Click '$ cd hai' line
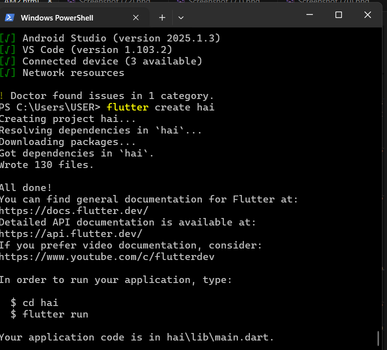 tap(35, 302)
